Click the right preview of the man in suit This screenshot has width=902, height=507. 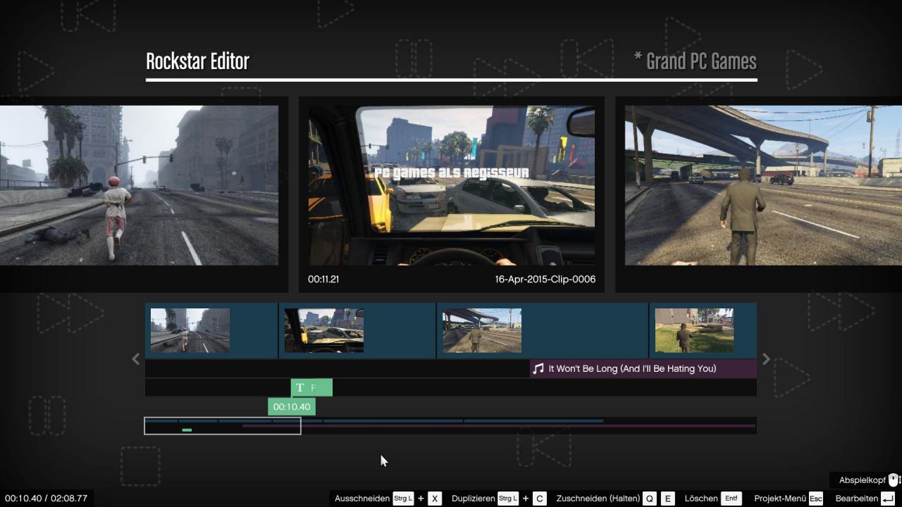(x=763, y=185)
